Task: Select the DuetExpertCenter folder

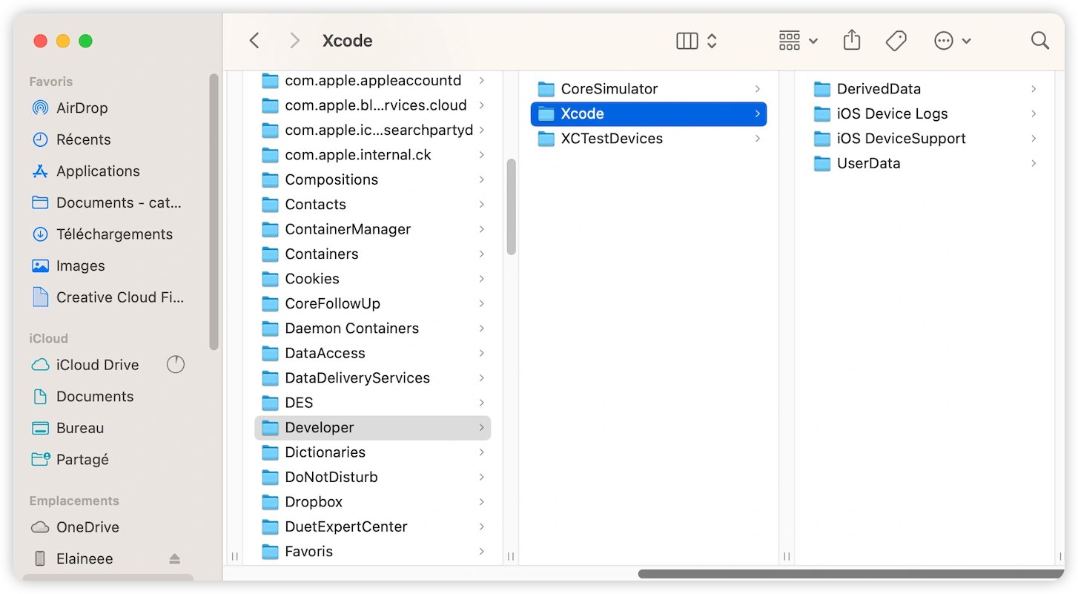Action: coord(373,527)
